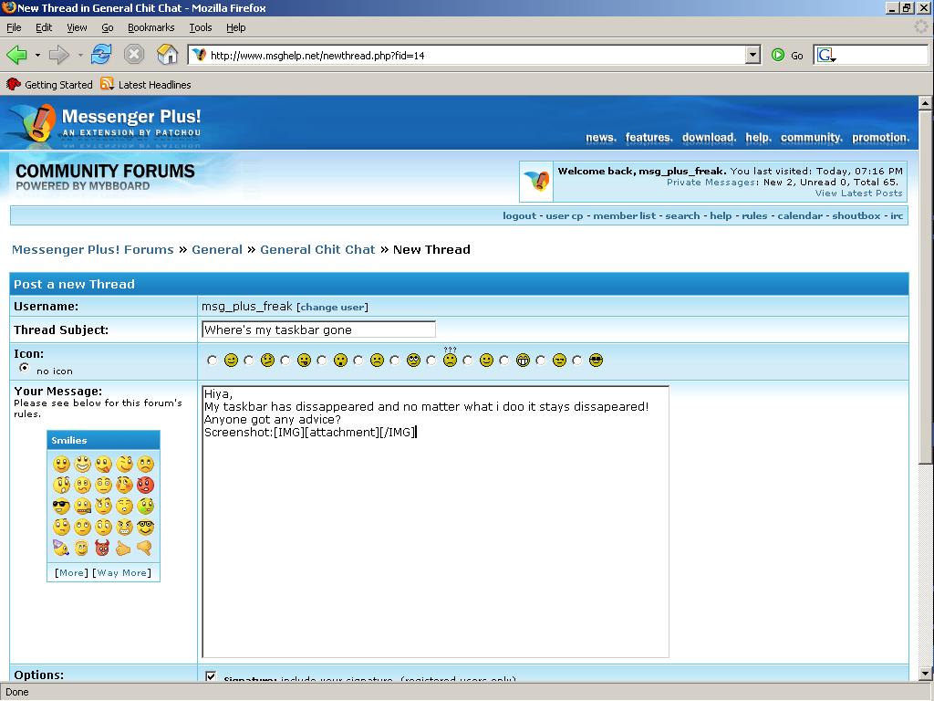Choose the confused ??? face icon radio
This screenshot has width=934, height=701.
(431, 361)
